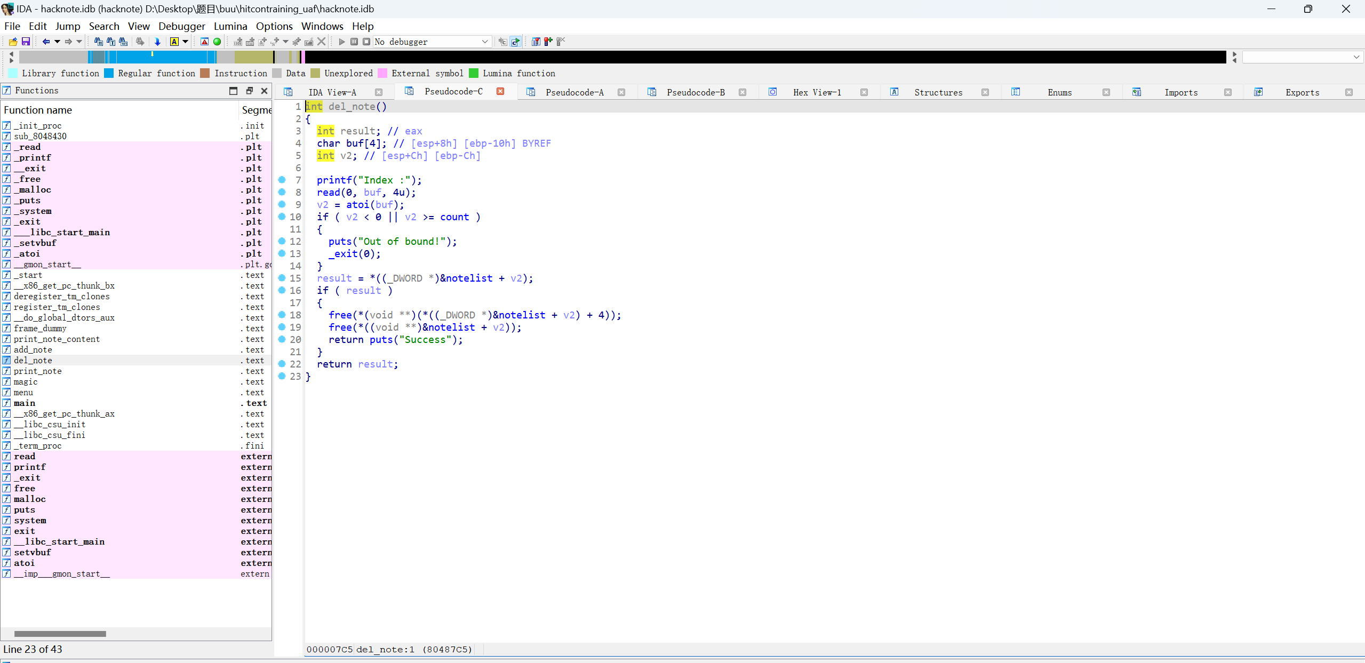Click the convert to string icon
This screenshot has width=1365, height=663.
point(262,42)
